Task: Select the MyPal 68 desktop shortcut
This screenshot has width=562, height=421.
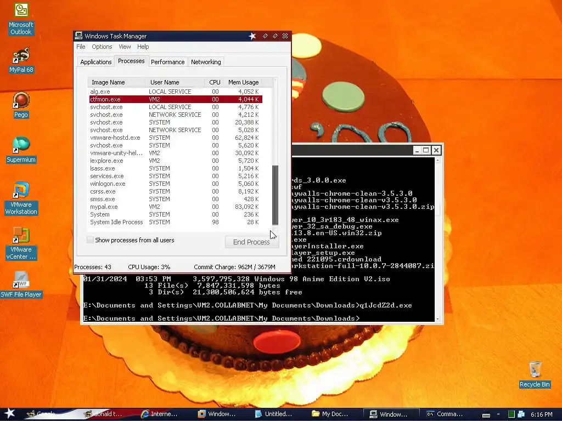Action: 21,60
